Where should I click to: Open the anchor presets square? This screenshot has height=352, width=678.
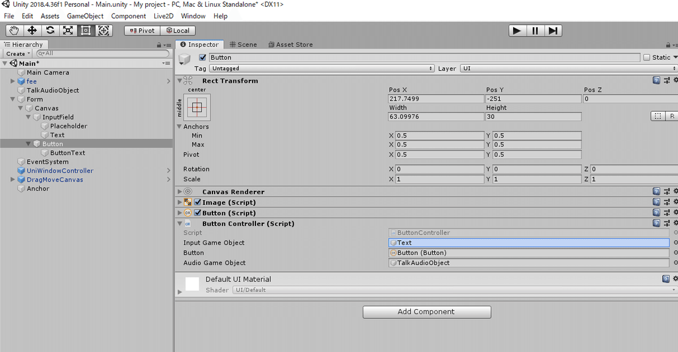click(x=197, y=107)
